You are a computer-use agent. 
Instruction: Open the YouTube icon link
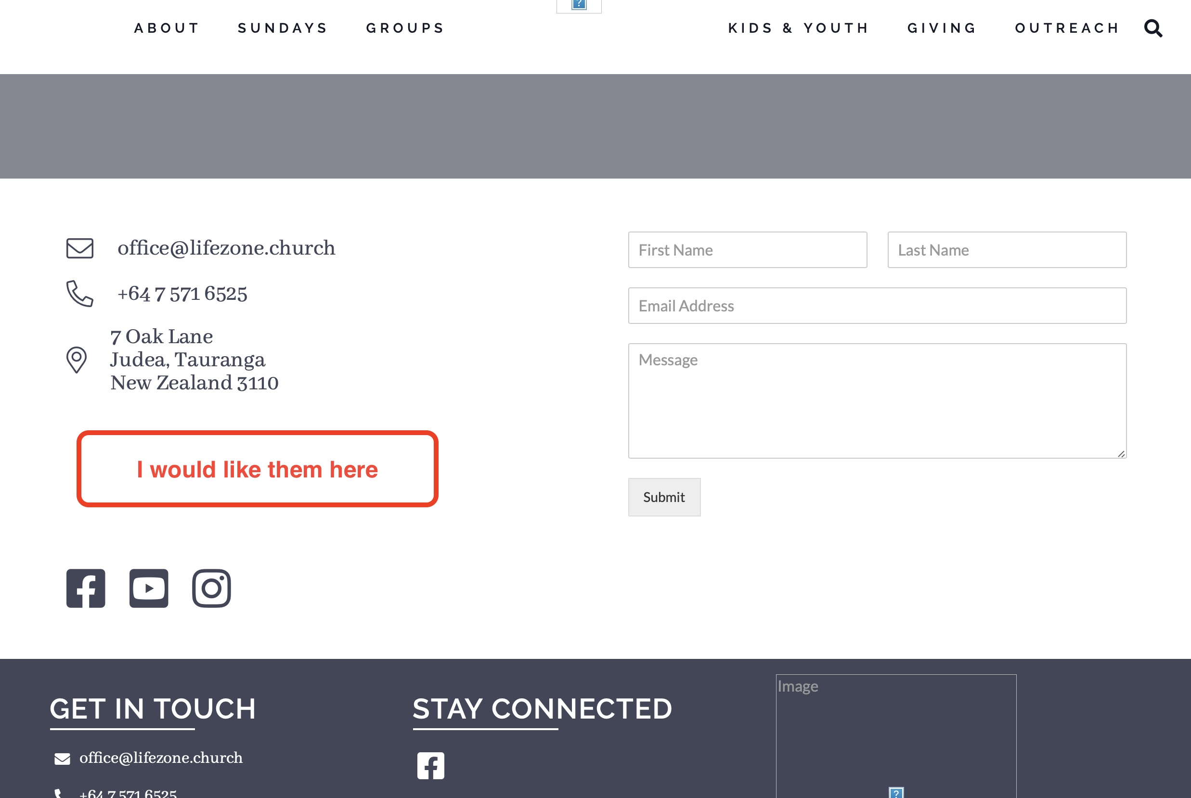pyautogui.click(x=149, y=588)
